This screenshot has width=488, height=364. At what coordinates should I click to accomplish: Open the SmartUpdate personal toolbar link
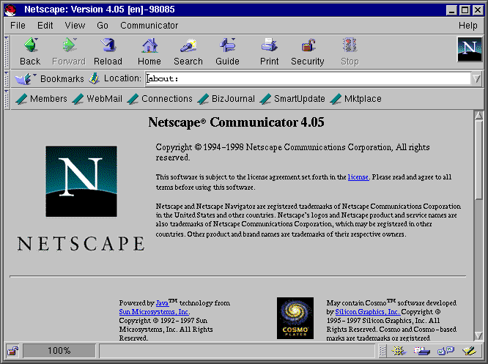point(292,99)
